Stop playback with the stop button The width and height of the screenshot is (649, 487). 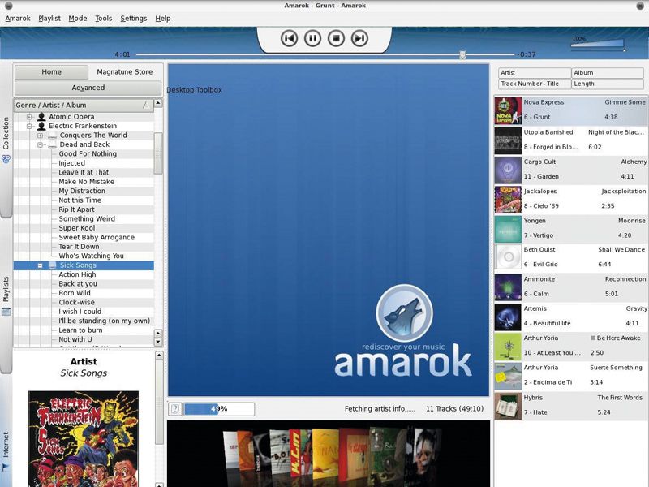tap(335, 37)
